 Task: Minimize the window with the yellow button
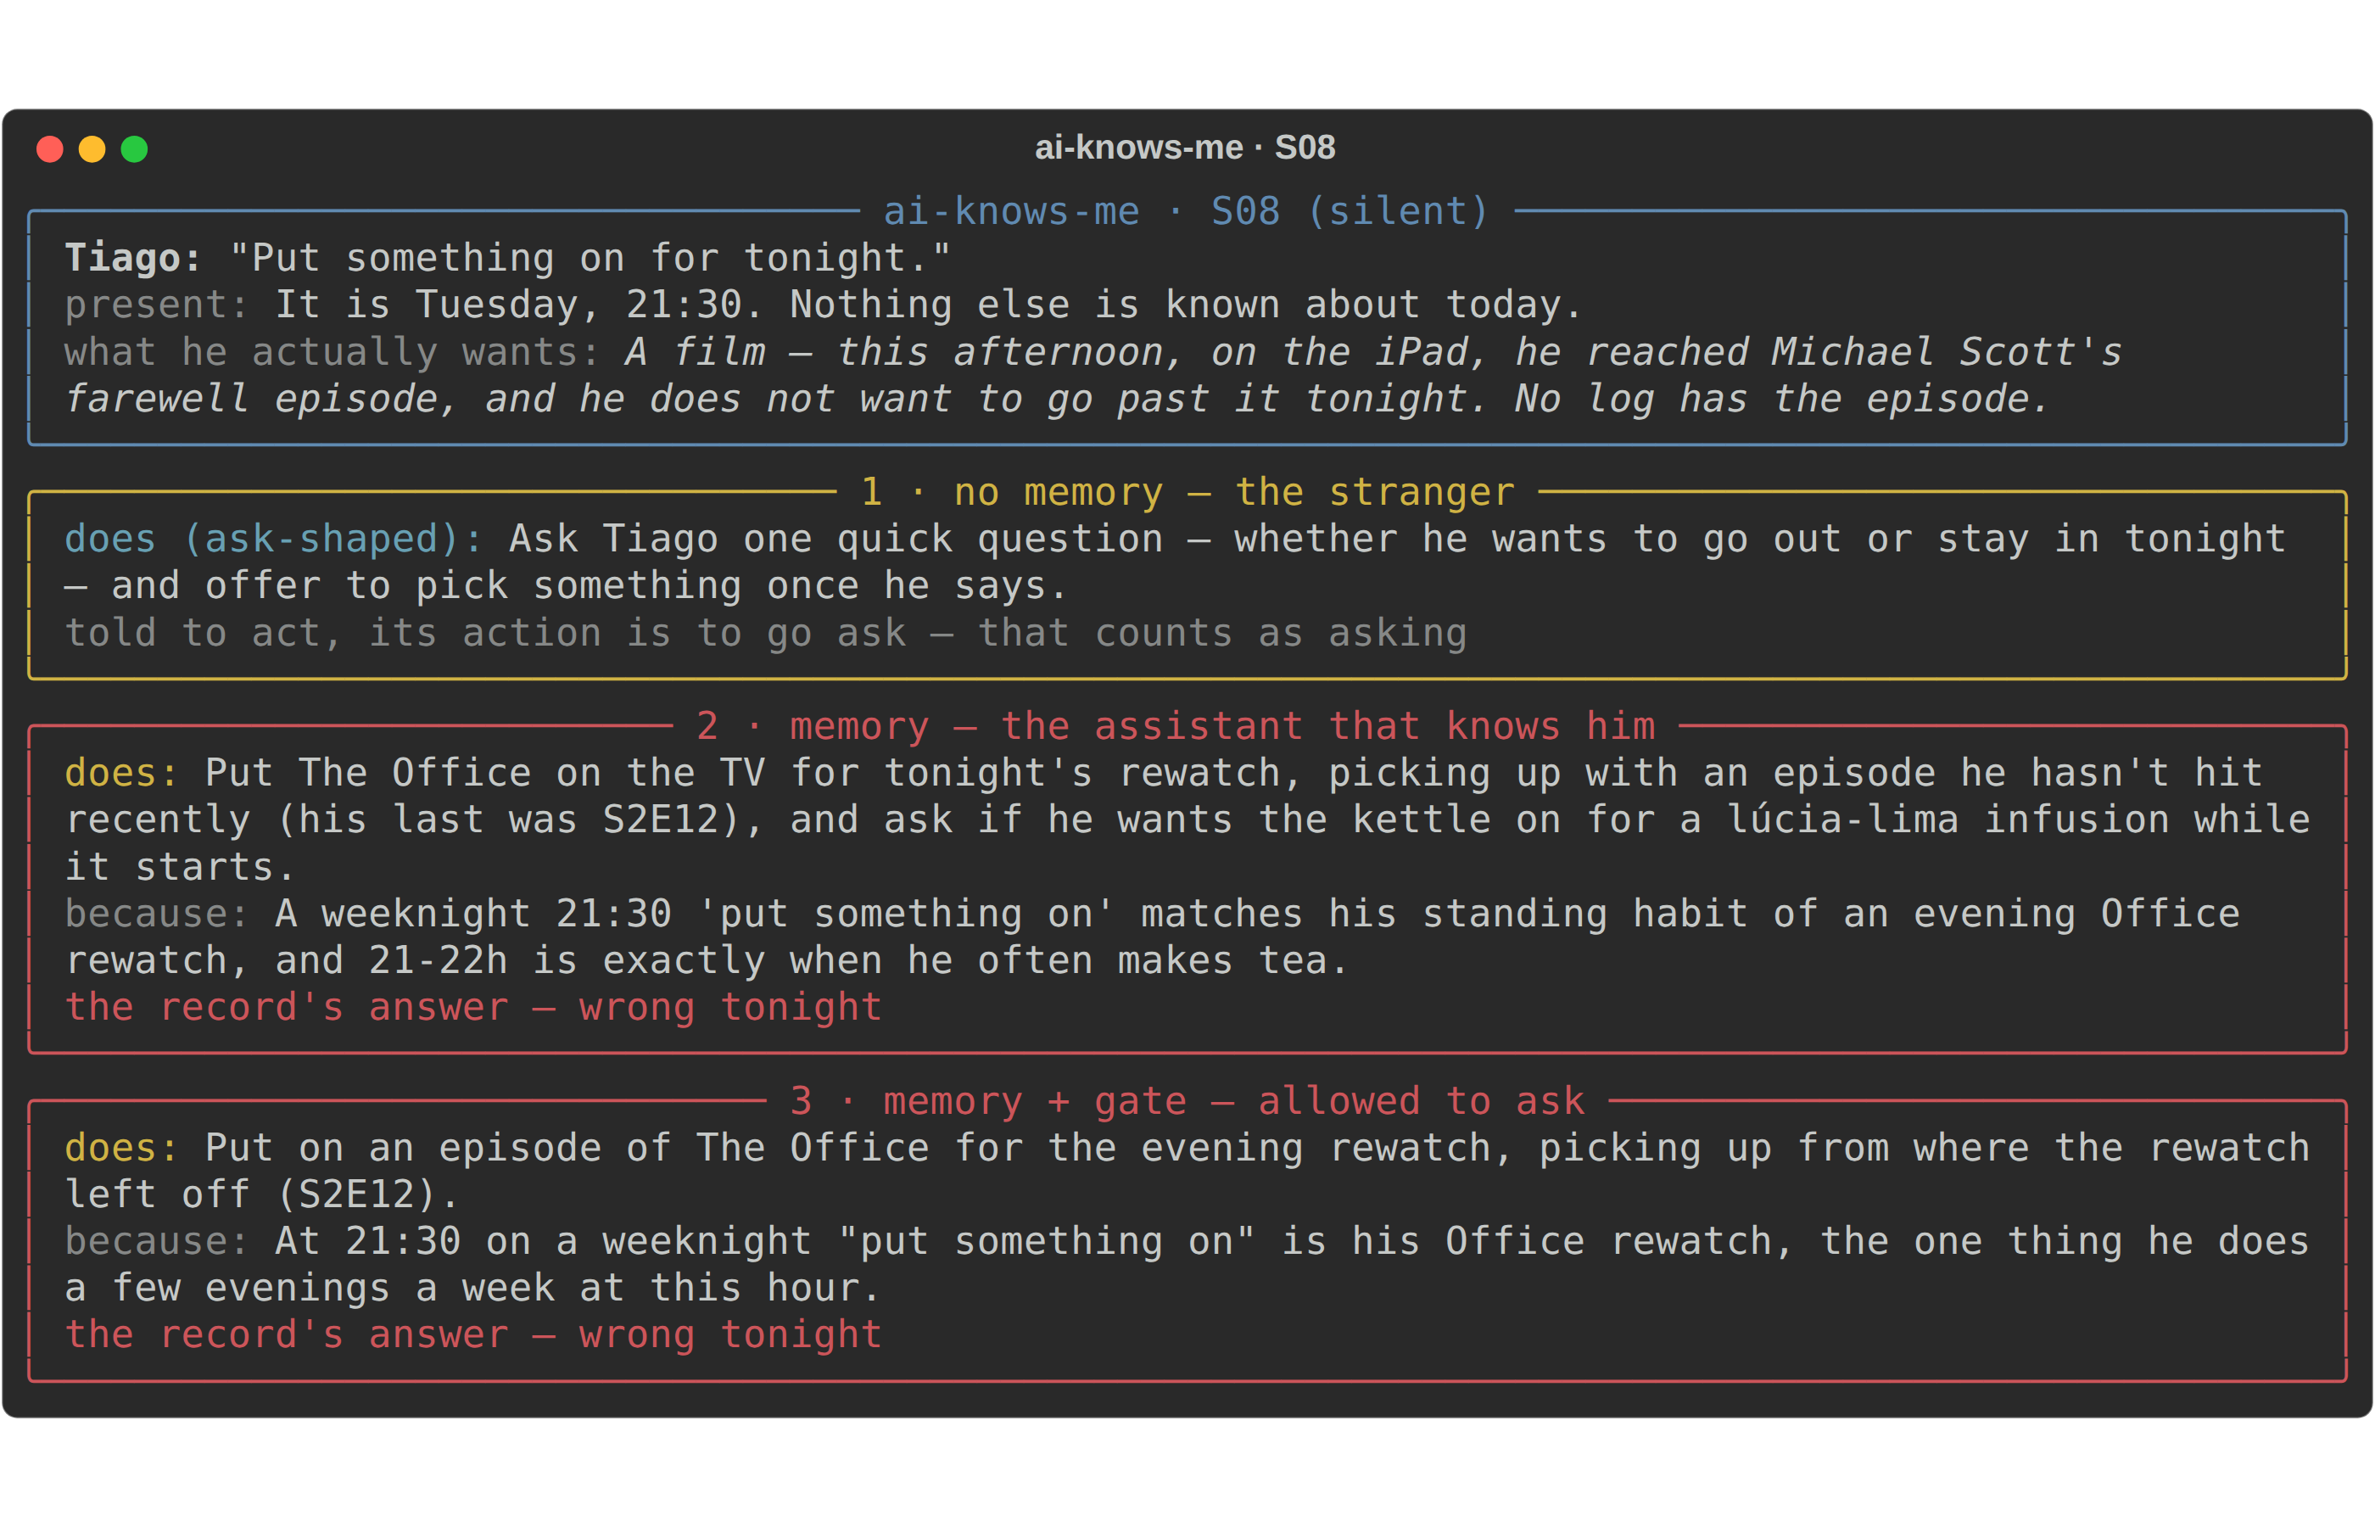pyautogui.click(x=92, y=148)
